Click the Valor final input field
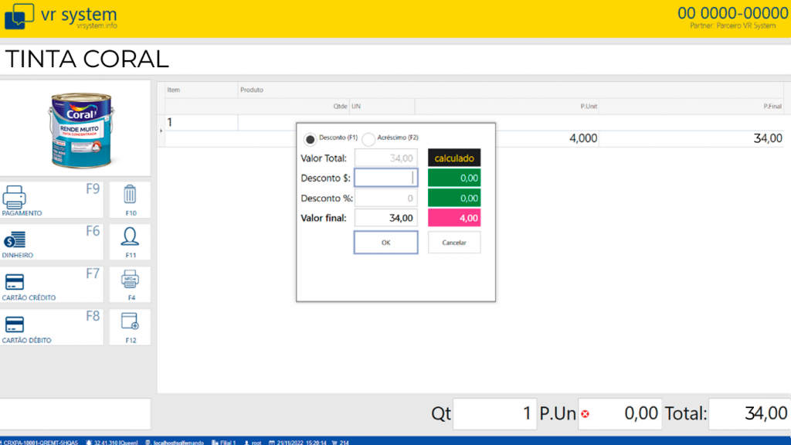The image size is (791, 445). click(x=385, y=219)
